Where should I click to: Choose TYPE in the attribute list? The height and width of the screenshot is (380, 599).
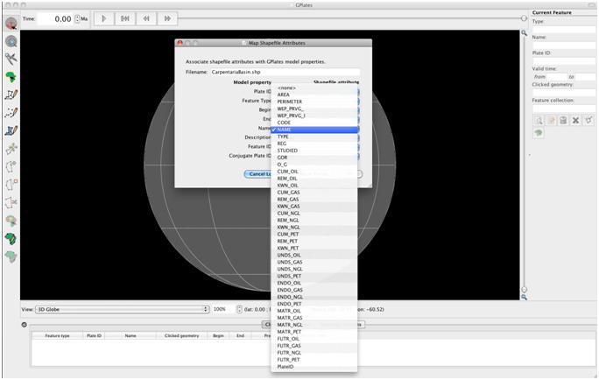pyautogui.click(x=314, y=137)
